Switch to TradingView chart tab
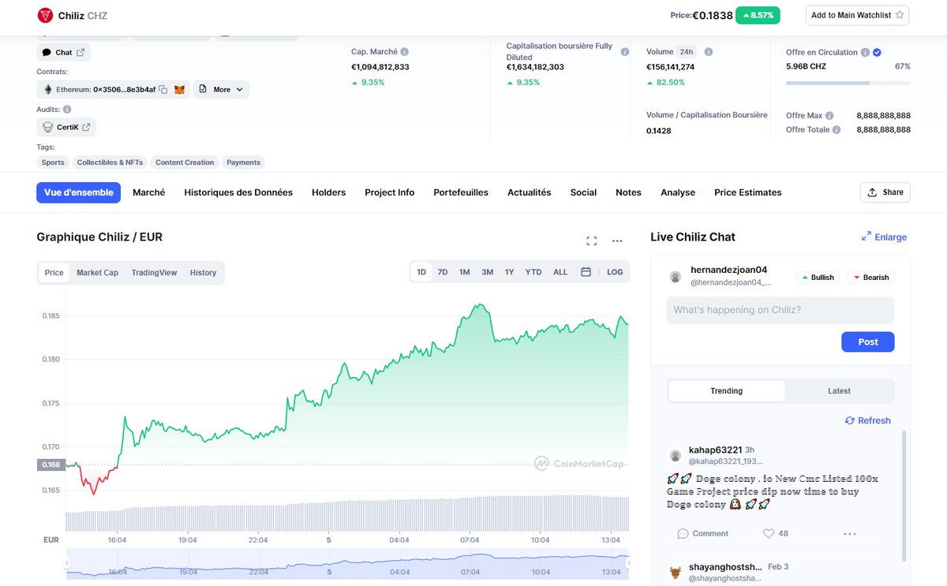This screenshot has width=947, height=586. [154, 273]
